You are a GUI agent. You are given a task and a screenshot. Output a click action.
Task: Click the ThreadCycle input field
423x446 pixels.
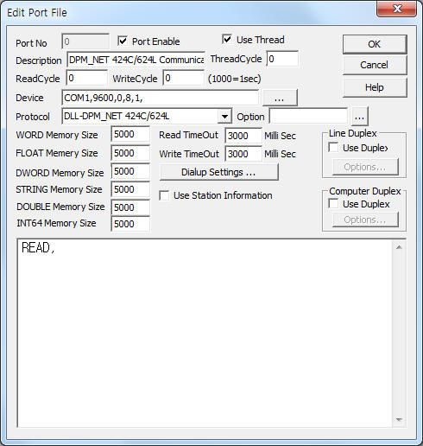coord(282,59)
